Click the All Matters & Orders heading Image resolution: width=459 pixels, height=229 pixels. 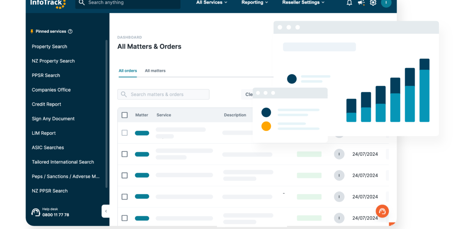[149, 47]
